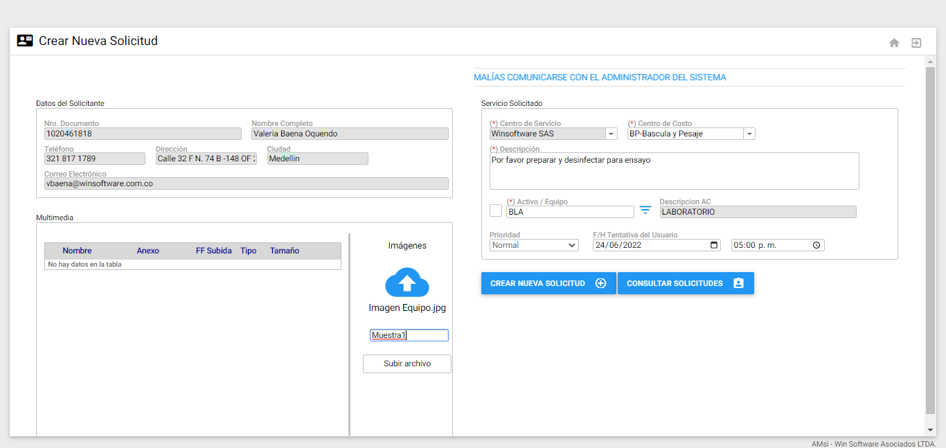Click the Nombre Completo field

[350, 134]
